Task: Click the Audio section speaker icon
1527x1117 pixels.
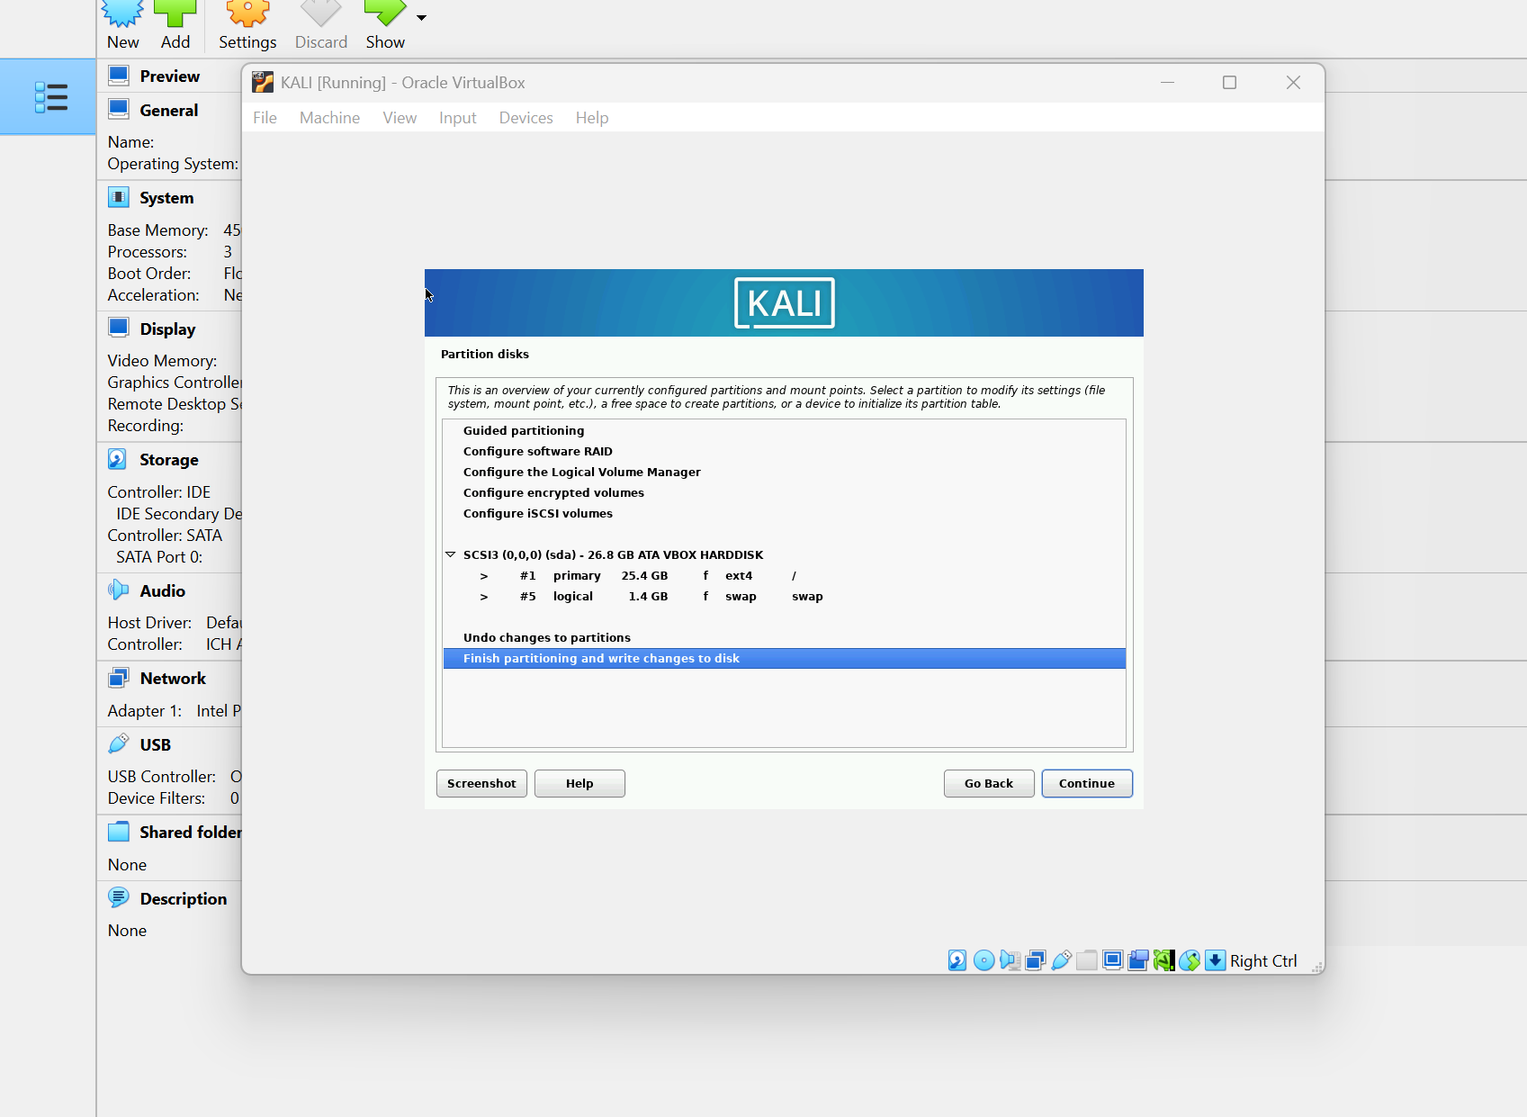Action: 118,590
